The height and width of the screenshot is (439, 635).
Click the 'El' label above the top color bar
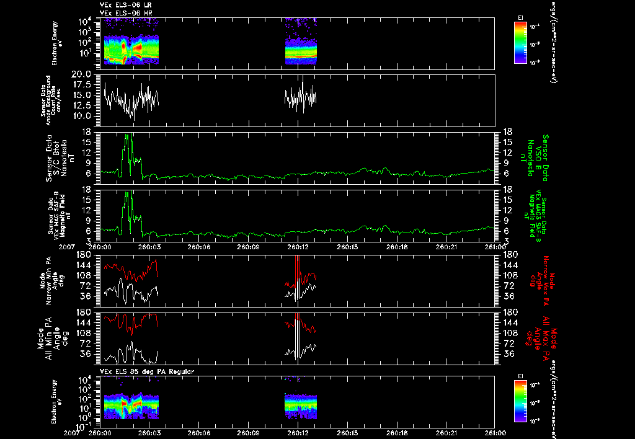520,18
